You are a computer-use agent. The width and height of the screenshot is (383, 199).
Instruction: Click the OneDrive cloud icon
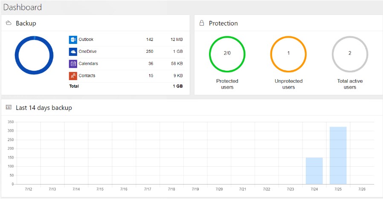coord(73,52)
